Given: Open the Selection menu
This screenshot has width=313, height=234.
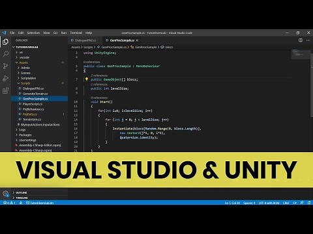Looking at the screenshot, I should tap(33, 32).
